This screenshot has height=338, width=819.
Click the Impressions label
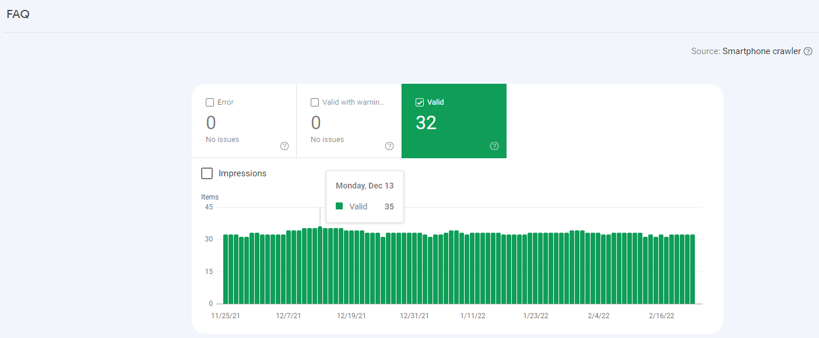pyautogui.click(x=242, y=173)
